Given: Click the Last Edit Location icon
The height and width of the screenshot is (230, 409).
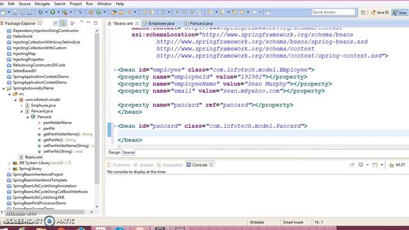Looking at the screenshot, I should [x=235, y=12].
